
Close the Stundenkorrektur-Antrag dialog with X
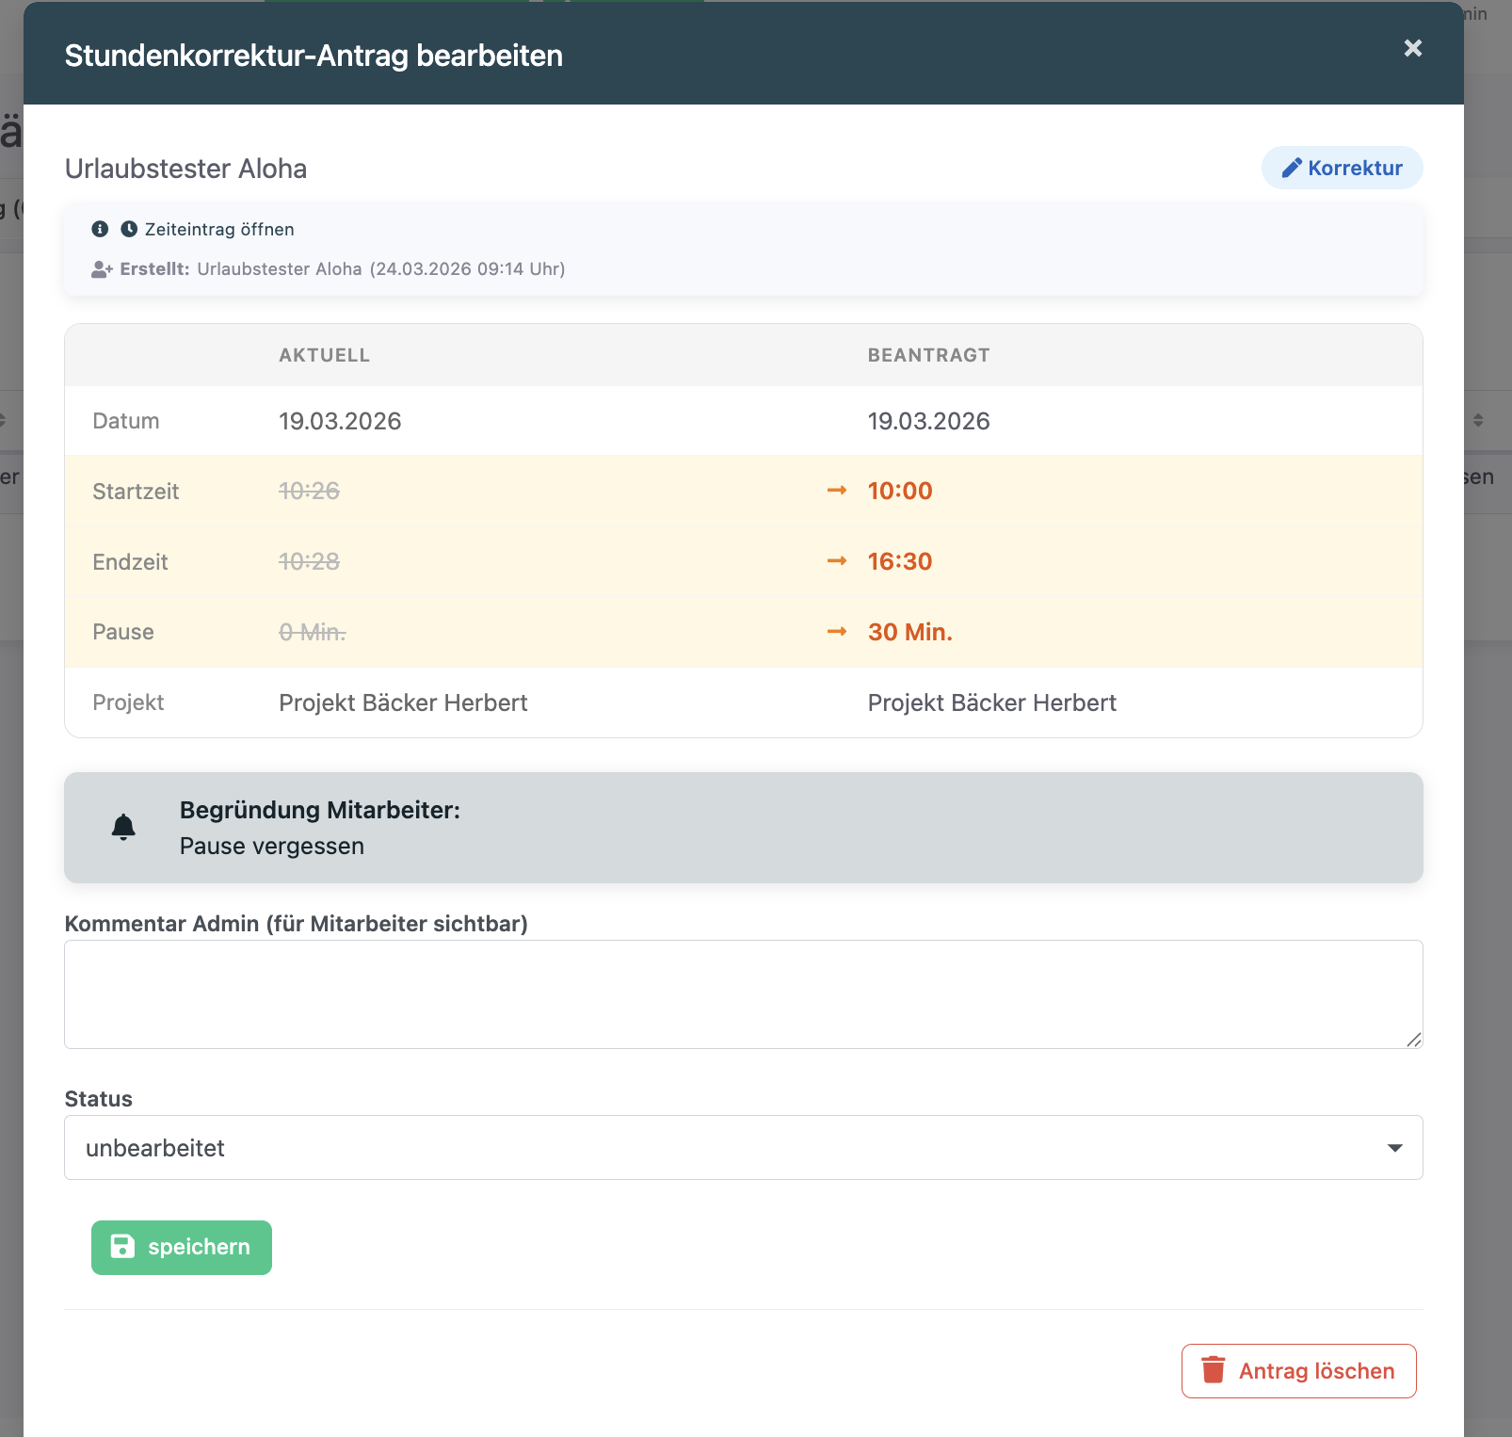click(1412, 49)
